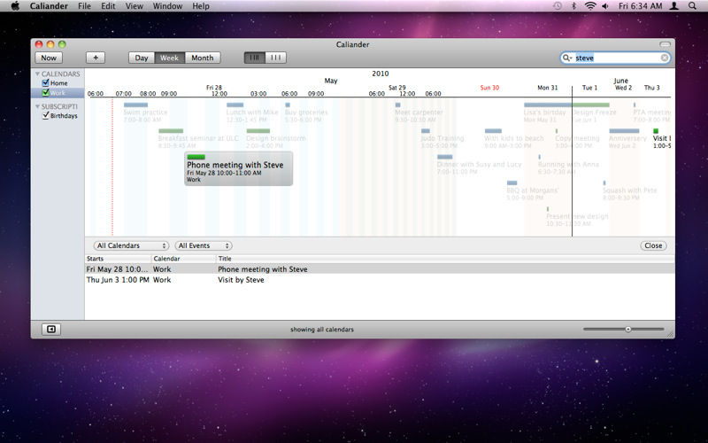Click With kids to beach event
708x443 pixels.
point(514,138)
